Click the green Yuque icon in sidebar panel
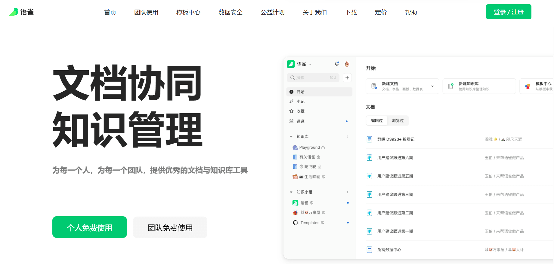Viewport: 554px width, 264px height. (291, 64)
